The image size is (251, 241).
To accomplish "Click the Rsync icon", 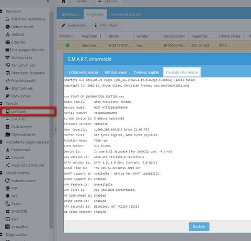I will click(7, 203).
